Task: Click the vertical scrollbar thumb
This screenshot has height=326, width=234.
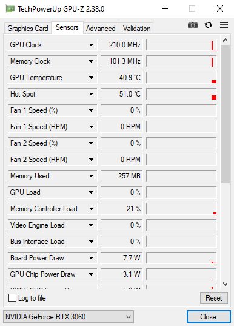Action: (225, 114)
